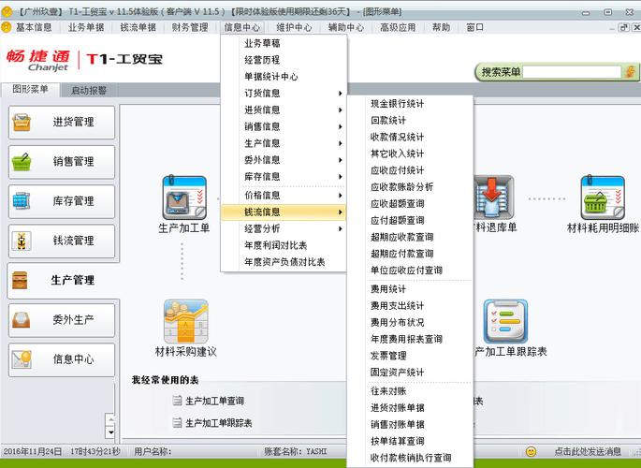Click the 信息中心 sidebar button
The width and height of the screenshot is (641, 468).
pos(62,359)
